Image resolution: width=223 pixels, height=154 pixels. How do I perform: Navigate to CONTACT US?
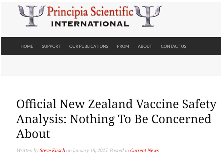173,46
